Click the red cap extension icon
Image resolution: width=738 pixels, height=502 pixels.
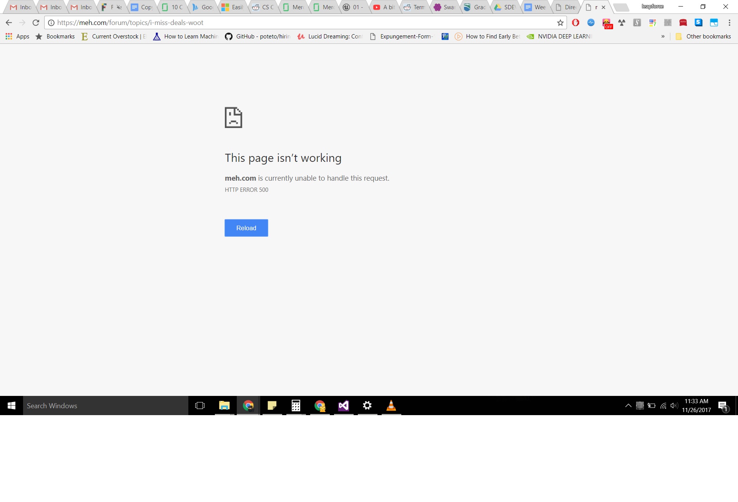coord(683,23)
